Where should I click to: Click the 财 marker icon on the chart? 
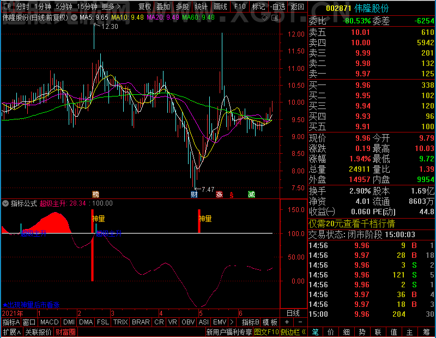click(x=194, y=194)
